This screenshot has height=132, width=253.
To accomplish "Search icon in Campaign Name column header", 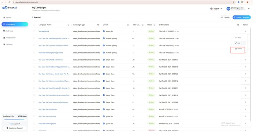I will pyautogui.click(x=68, y=25).
